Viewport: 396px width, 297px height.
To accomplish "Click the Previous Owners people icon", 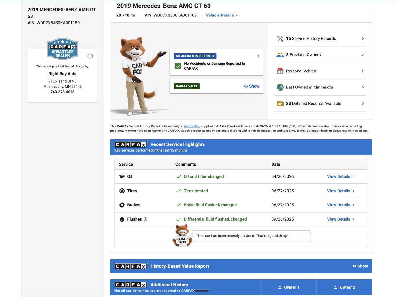I will (280, 55).
